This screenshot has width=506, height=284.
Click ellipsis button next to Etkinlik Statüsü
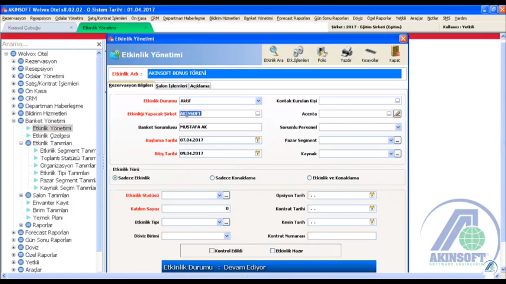(x=226, y=195)
